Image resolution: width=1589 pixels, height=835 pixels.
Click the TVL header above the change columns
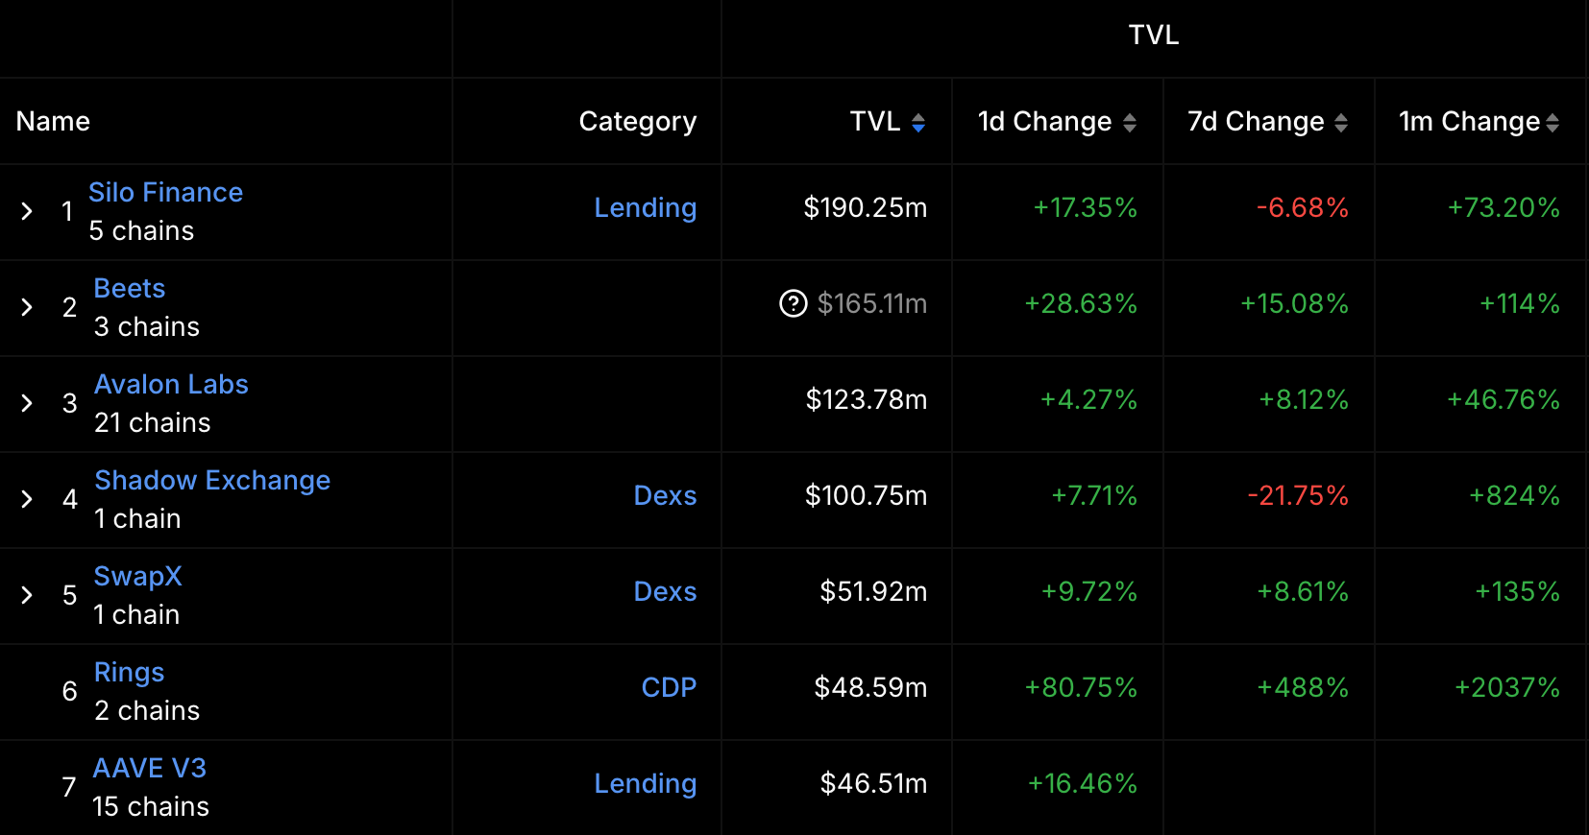pyautogui.click(x=1154, y=35)
